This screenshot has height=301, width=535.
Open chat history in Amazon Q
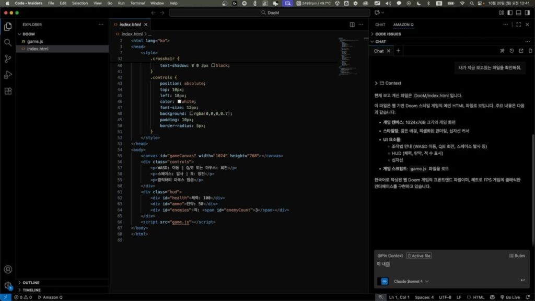pos(511,51)
